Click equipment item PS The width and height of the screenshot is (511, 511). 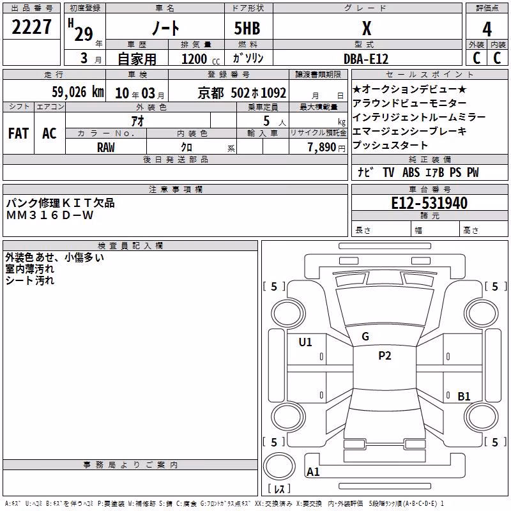(x=455, y=172)
